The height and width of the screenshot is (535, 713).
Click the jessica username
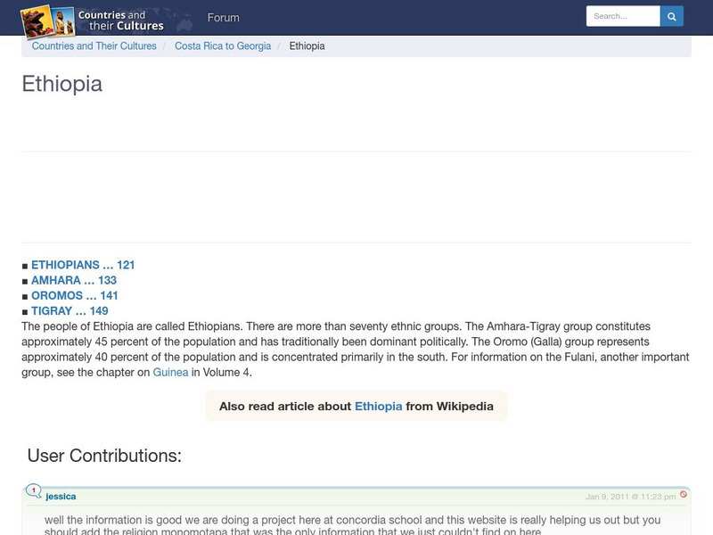click(x=61, y=497)
